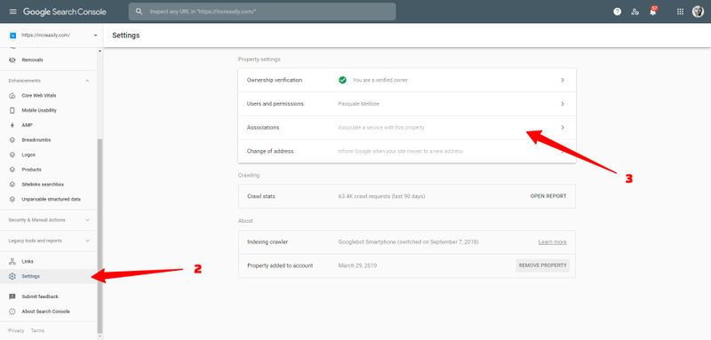Select Breadcrumbs in the sidebar
711x340 pixels.
(49, 140)
